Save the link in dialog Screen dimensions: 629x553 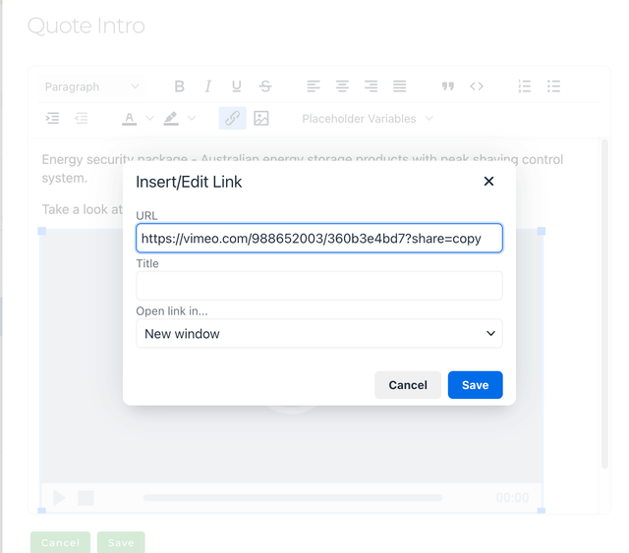(x=475, y=385)
